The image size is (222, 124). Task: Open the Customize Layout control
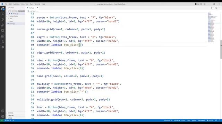coord(205,4)
